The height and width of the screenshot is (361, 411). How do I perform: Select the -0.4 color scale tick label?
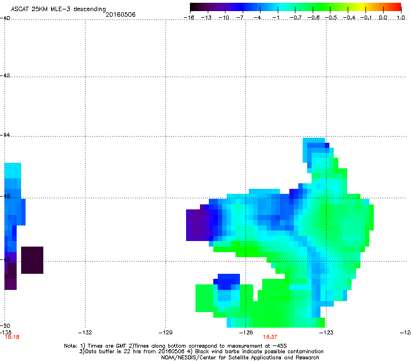[x=349, y=18]
